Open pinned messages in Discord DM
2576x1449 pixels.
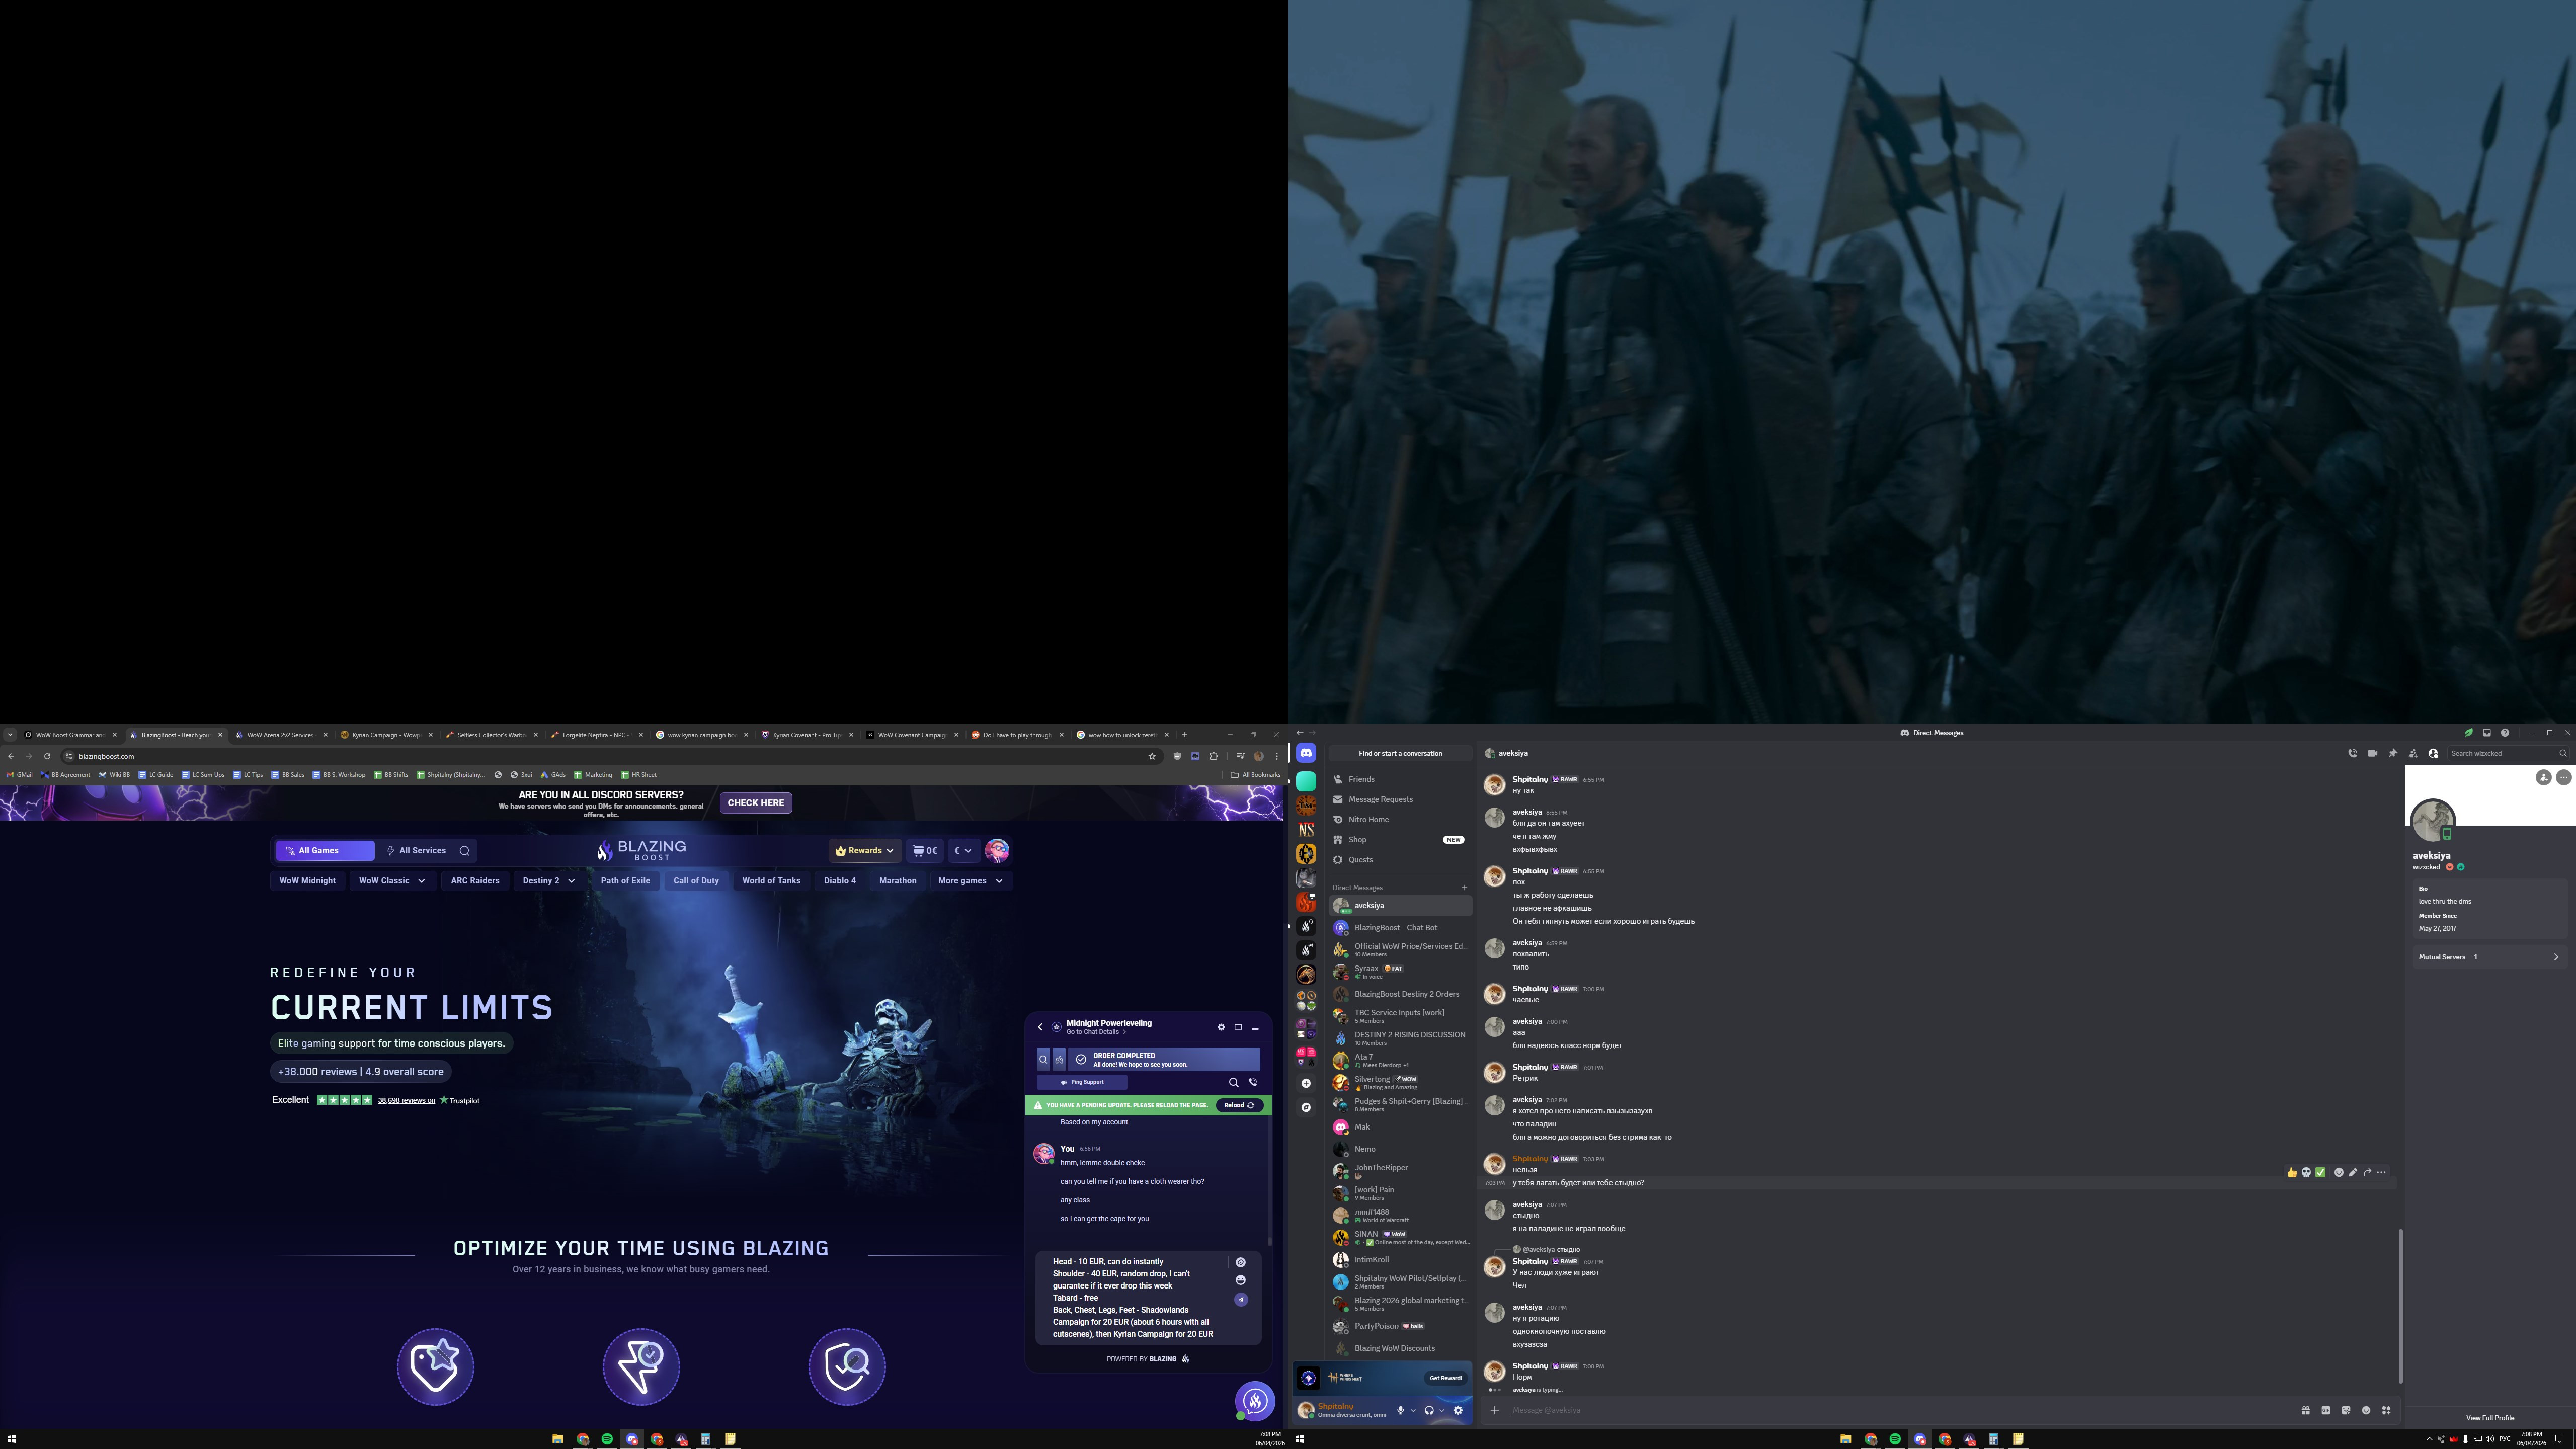2393,753
